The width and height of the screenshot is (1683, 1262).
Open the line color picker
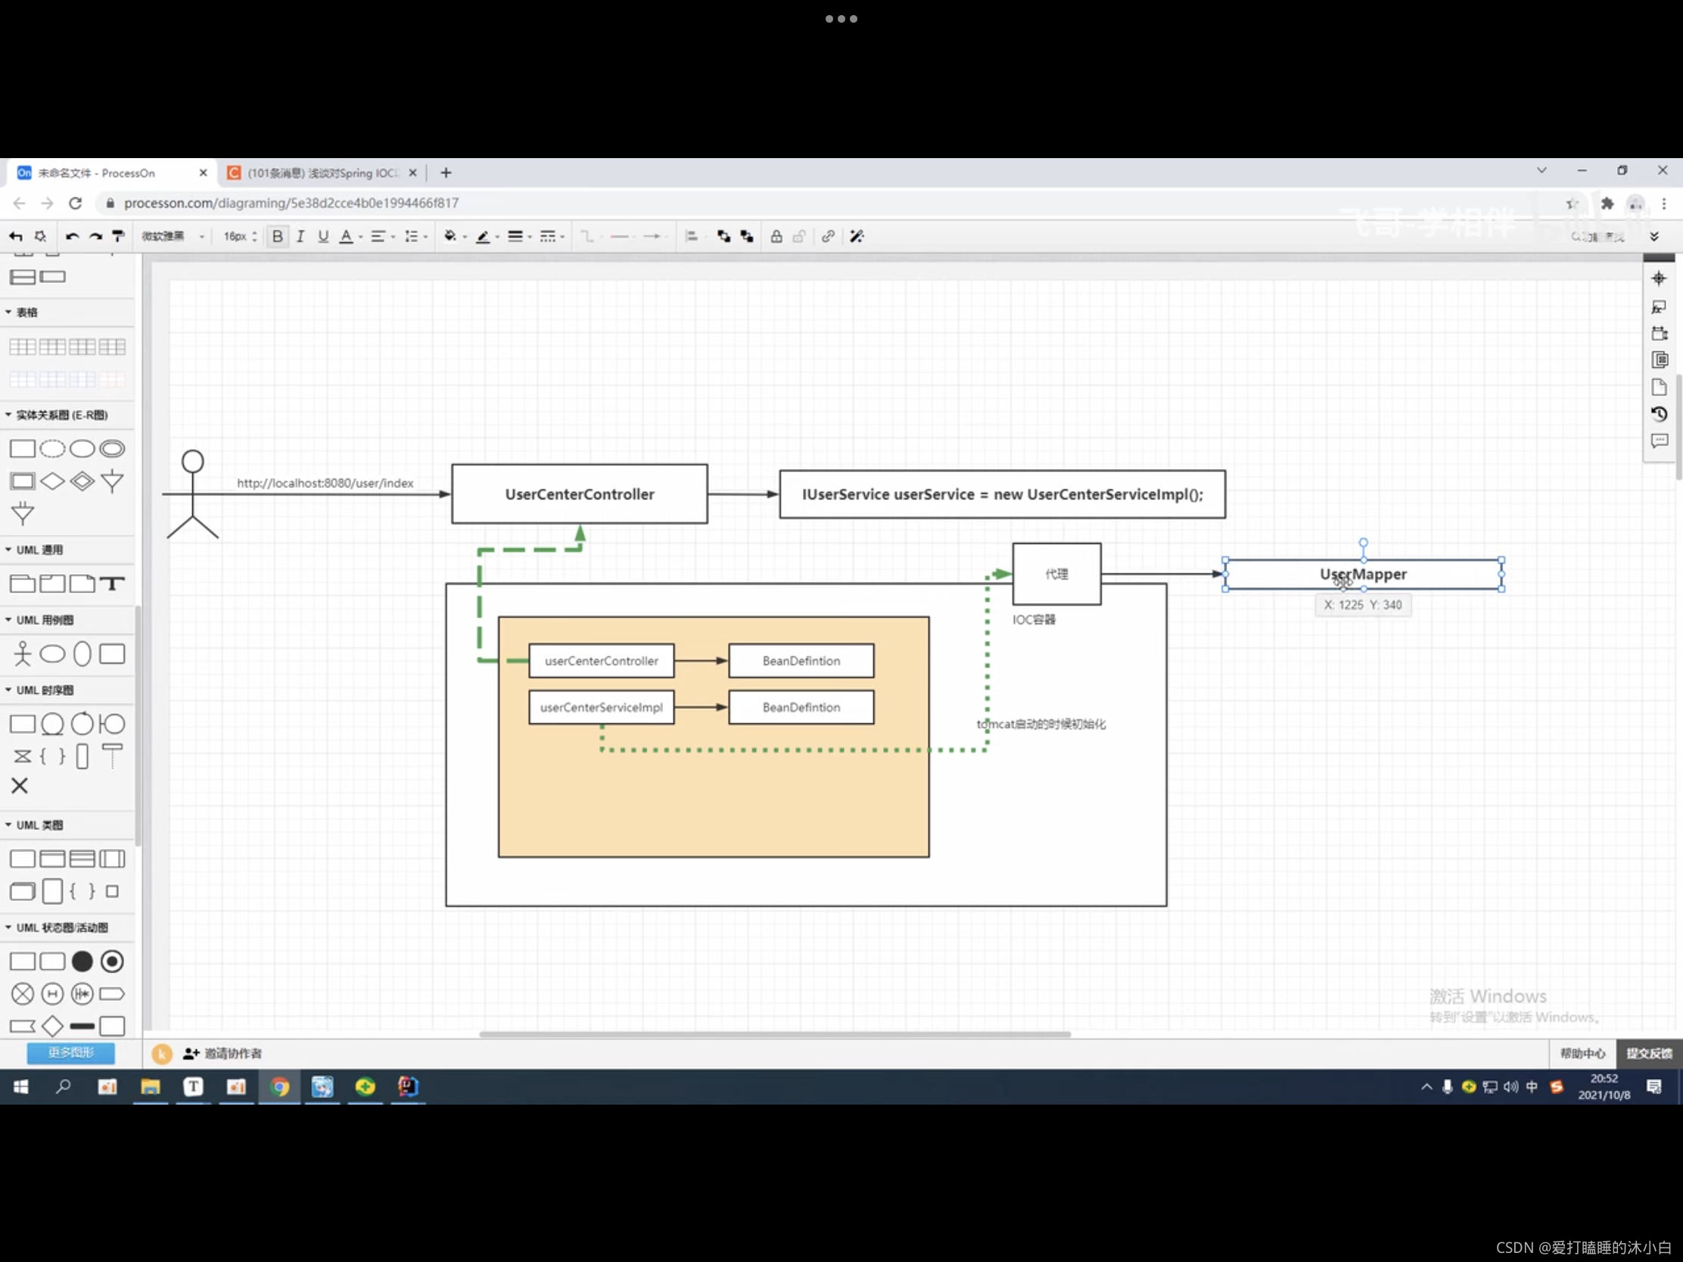(487, 237)
